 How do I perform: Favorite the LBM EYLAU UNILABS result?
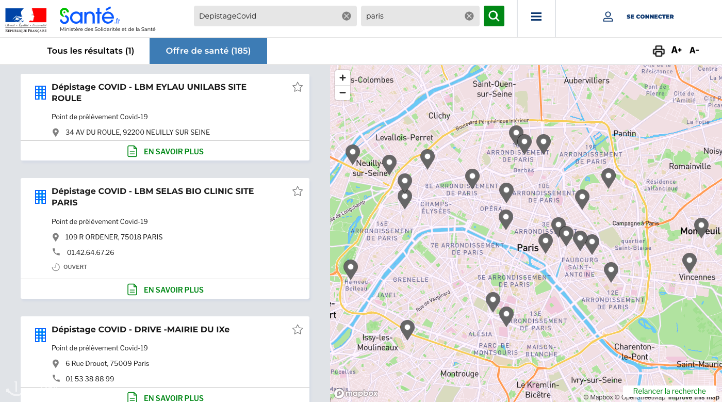298,87
